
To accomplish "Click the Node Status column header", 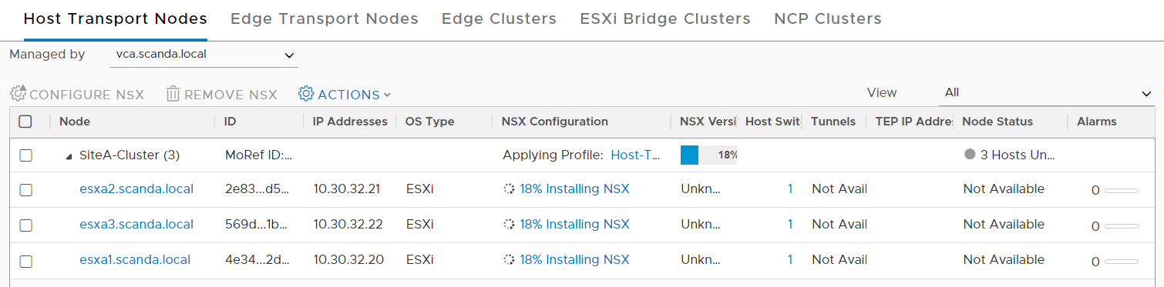I will pyautogui.click(x=997, y=122).
